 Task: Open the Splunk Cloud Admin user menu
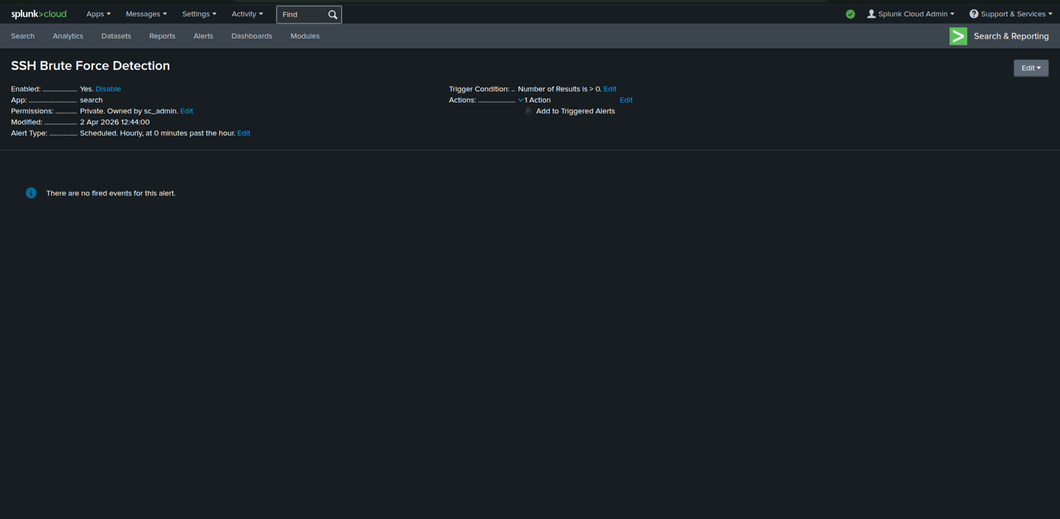[x=910, y=14]
